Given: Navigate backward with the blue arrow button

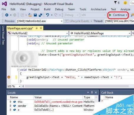Looking at the screenshot, I should pos(7,15).
